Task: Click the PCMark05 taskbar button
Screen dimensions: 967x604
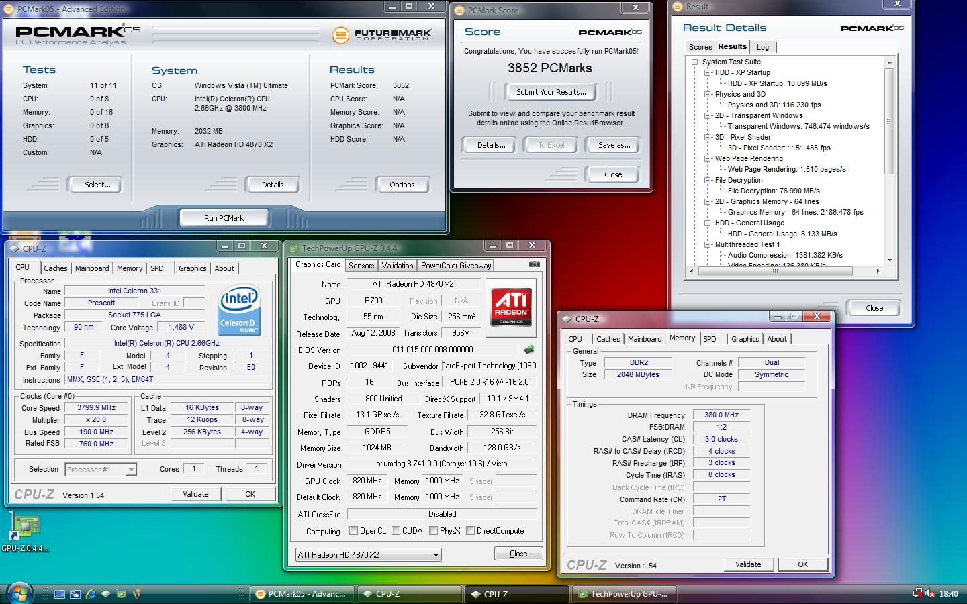Action: [302, 594]
